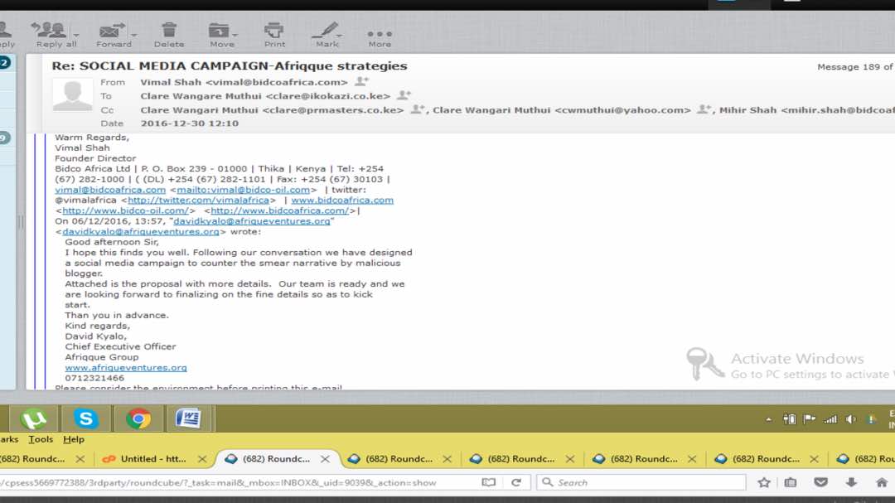Add clare@ikokazi.co.ke recipient to address book
Viewport: 895px width, 503px height.
[404, 95]
